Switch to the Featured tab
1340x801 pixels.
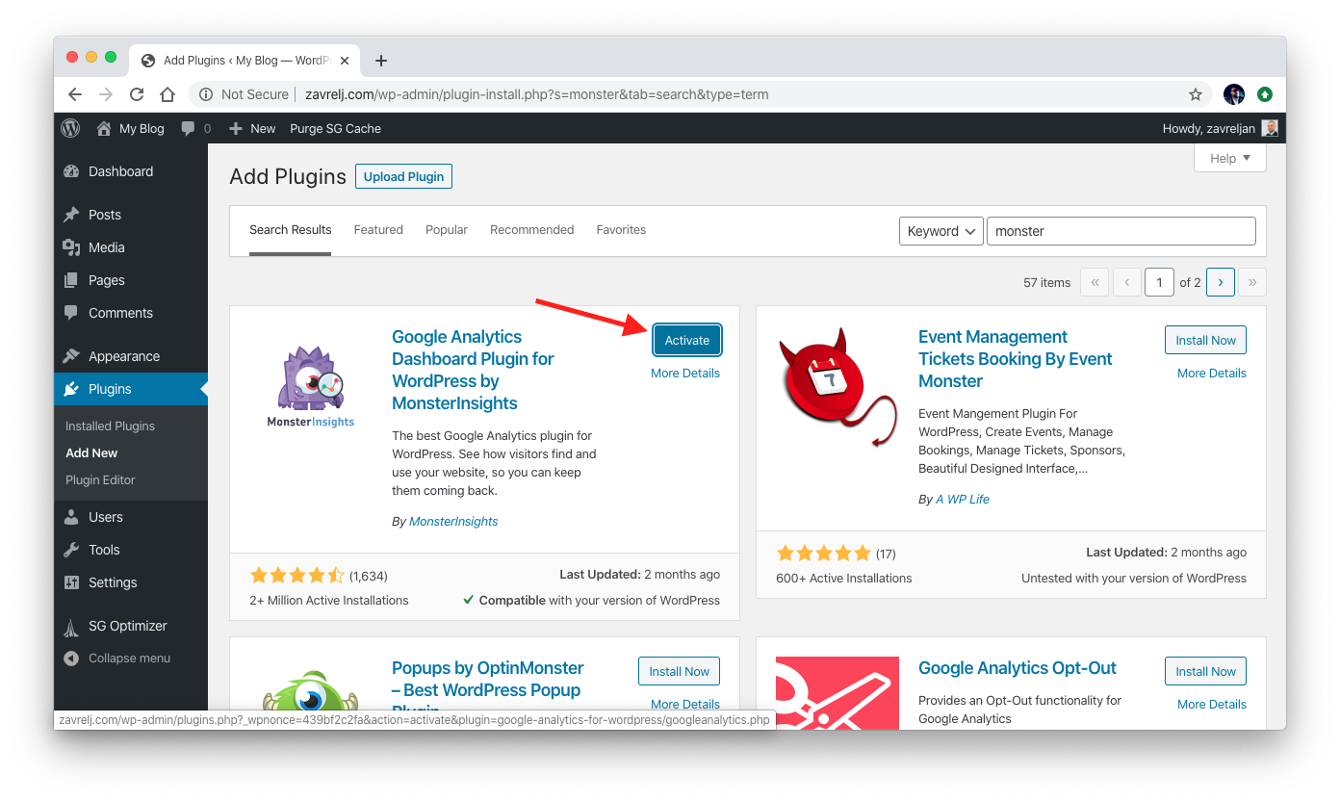click(378, 229)
